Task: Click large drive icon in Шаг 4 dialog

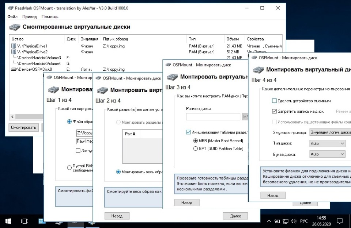Action: [x=258, y=70]
